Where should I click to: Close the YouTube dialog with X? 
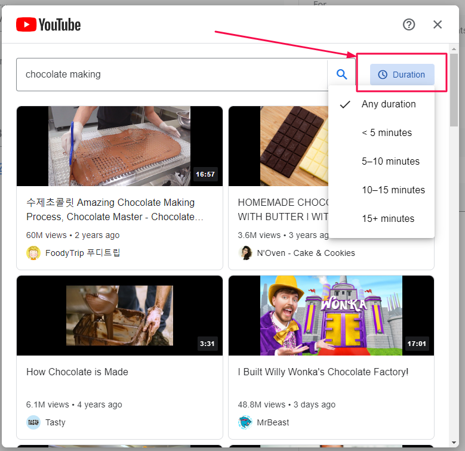(x=438, y=24)
